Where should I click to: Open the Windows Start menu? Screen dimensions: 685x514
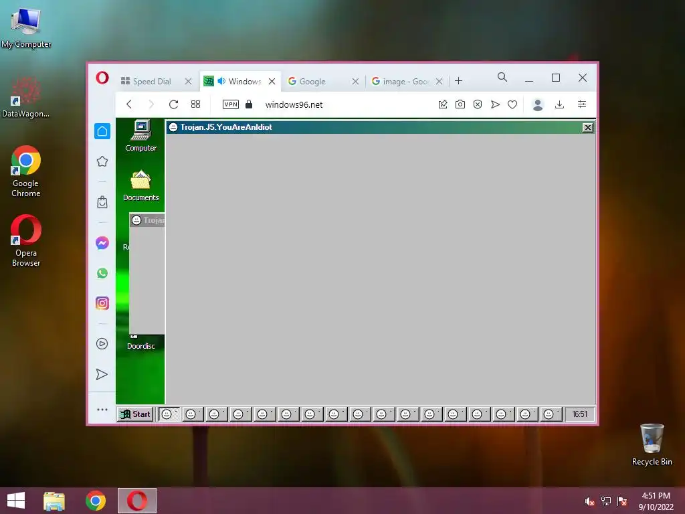(x=16, y=501)
